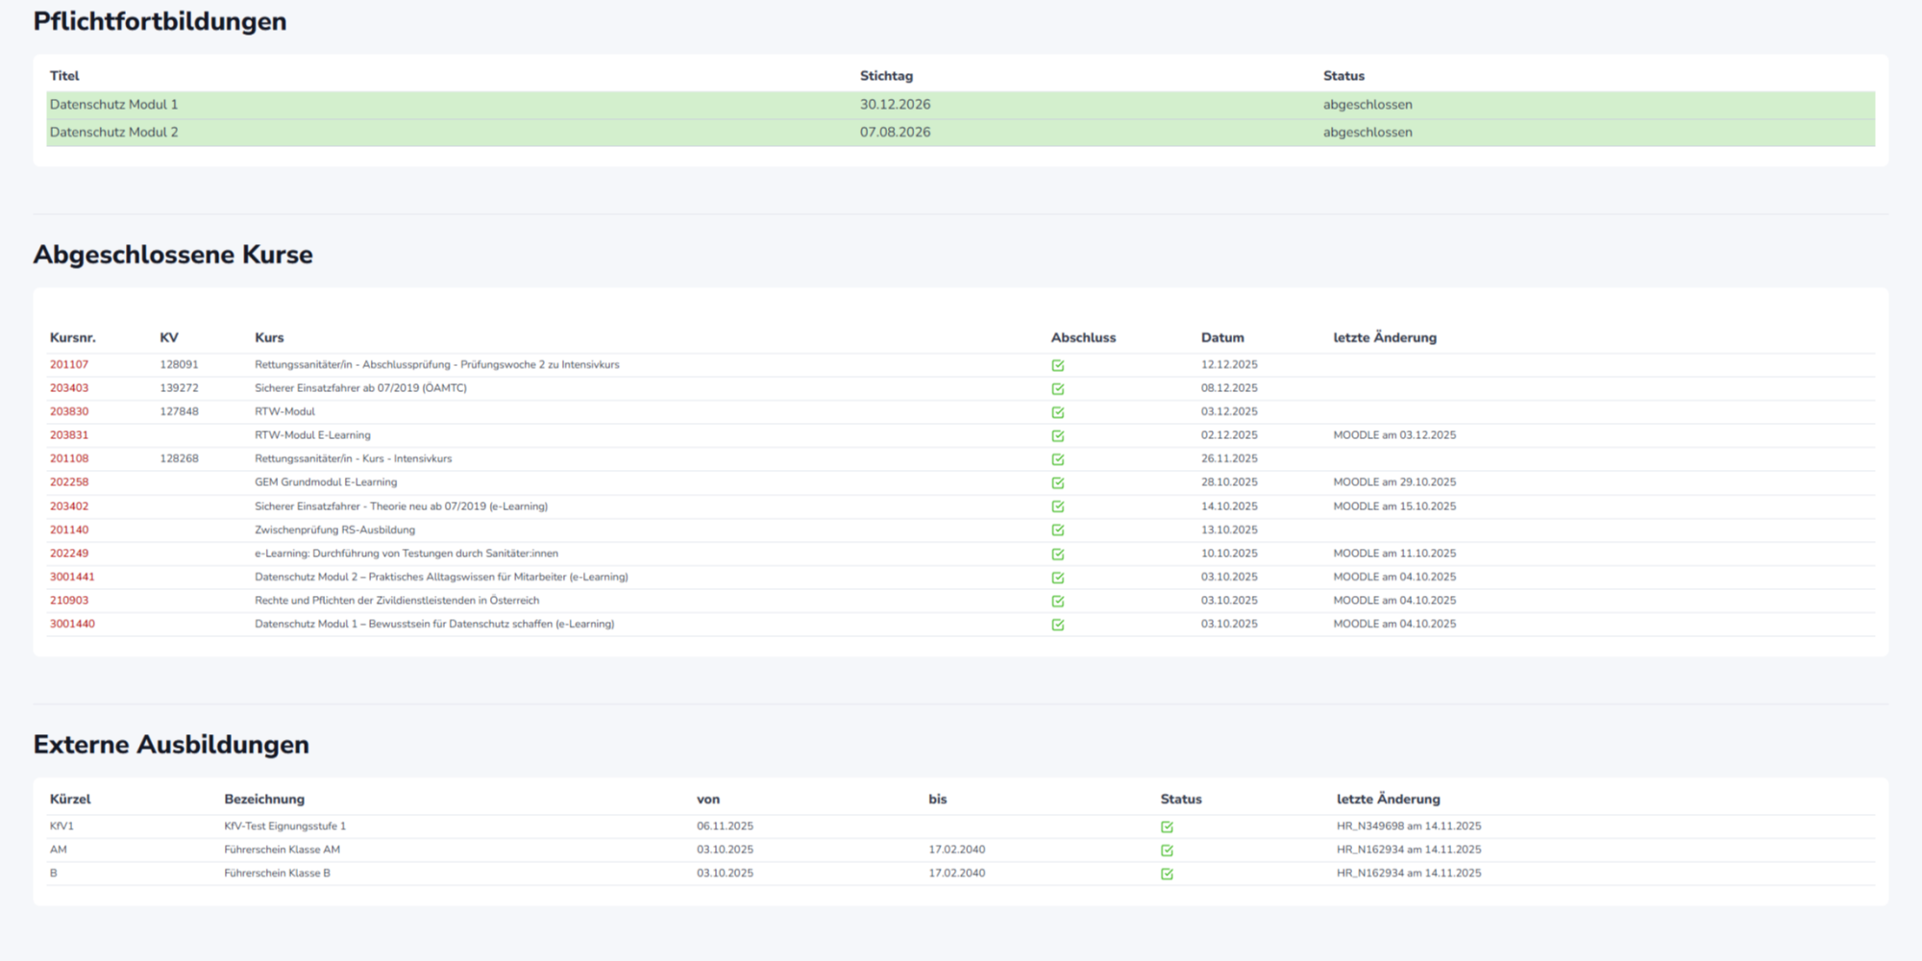Click checkmark icon for Zwischenprüfung RS-Ausbildung
This screenshot has width=1922, height=961.
(1057, 530)
